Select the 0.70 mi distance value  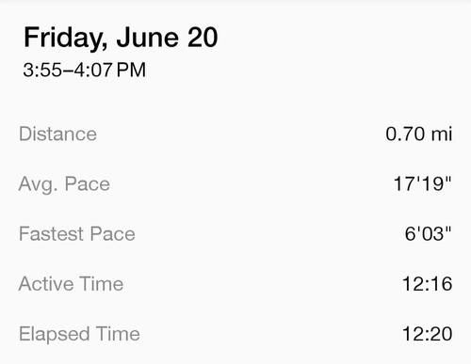[x=419, y=134]
